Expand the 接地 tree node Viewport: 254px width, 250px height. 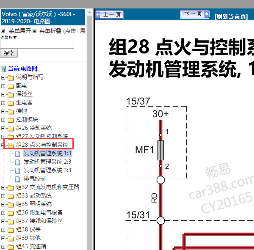coord(3,111)
